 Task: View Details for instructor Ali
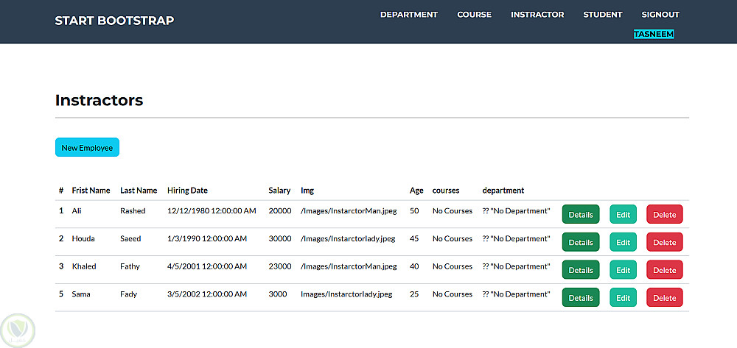click(x=580, y=215)
